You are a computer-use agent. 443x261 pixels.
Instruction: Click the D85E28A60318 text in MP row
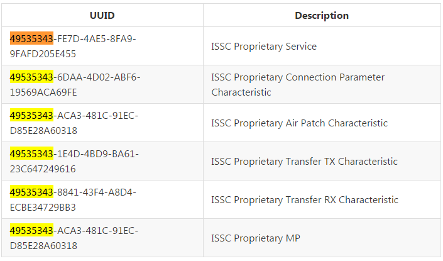44,246
